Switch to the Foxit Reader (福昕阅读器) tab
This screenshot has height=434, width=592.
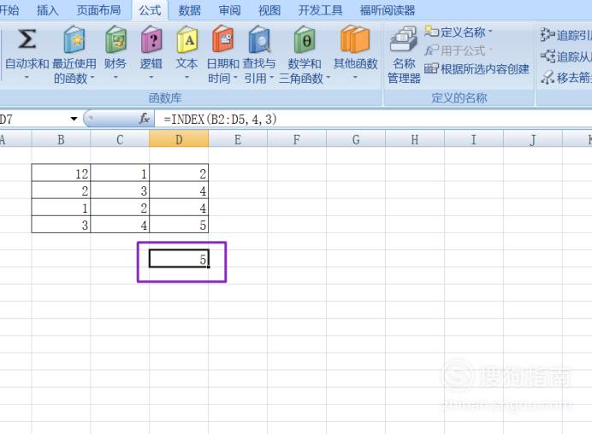click(388, 10)
